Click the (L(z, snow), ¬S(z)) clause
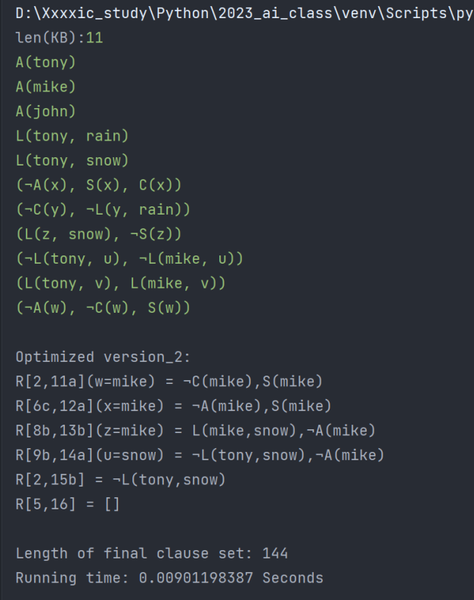Image resolution: width=474 pixels, height=600 pixels. [98, 234]
